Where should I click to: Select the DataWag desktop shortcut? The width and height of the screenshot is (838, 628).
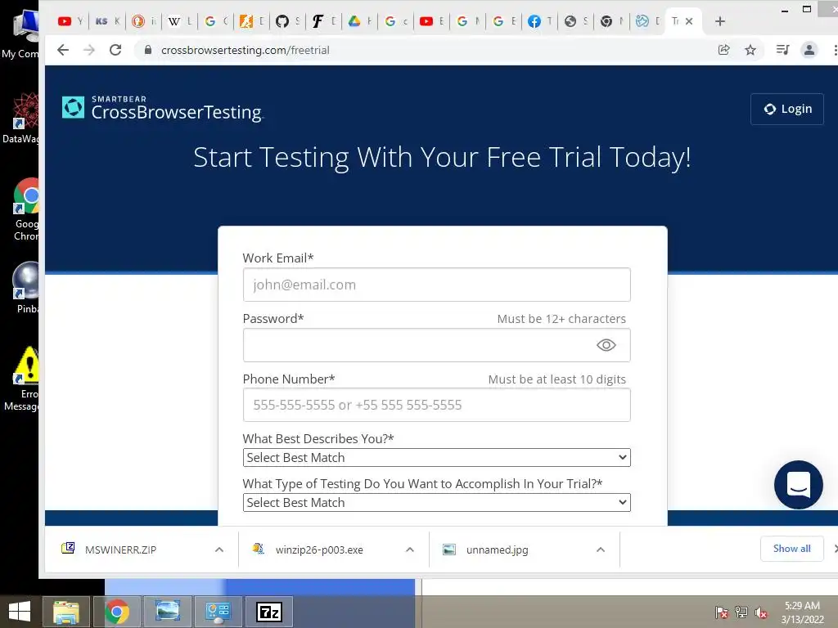pos(20,118)
